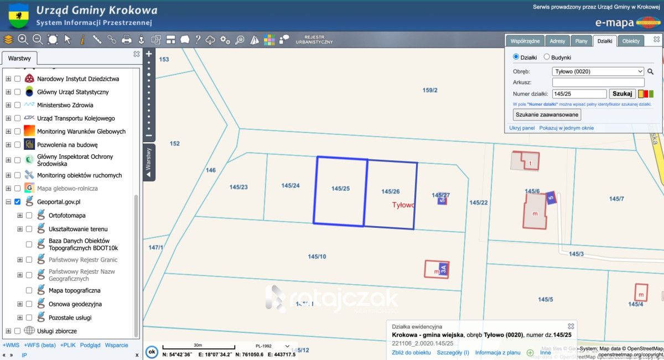
Task: Open the Obręb Tyłowo (0020) dropdown
Action: (x=598, y=71)
